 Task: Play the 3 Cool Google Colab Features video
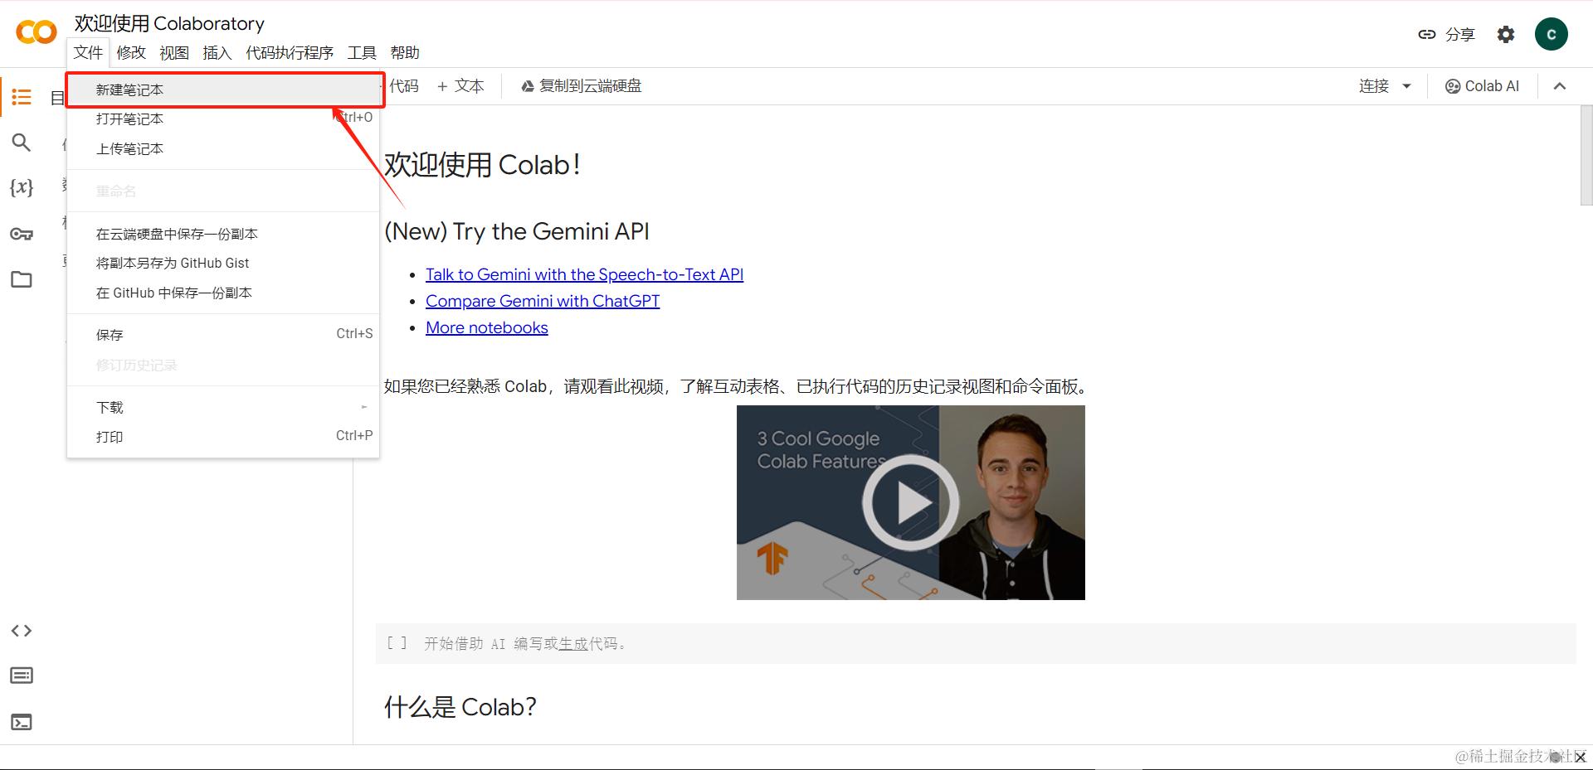pos(910,502)
